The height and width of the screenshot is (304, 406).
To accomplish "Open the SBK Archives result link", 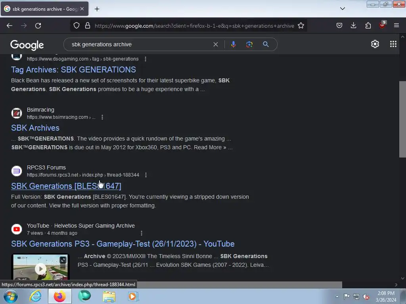I will coord(35,128).
